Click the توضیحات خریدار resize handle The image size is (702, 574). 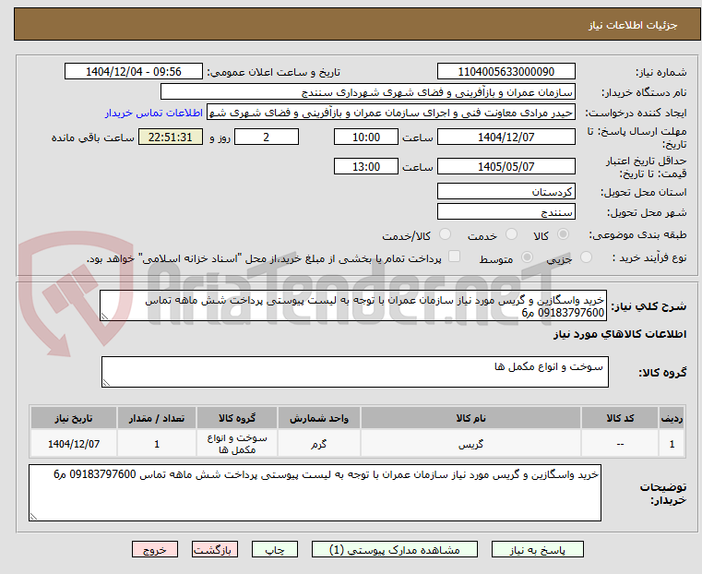point(33,516)
